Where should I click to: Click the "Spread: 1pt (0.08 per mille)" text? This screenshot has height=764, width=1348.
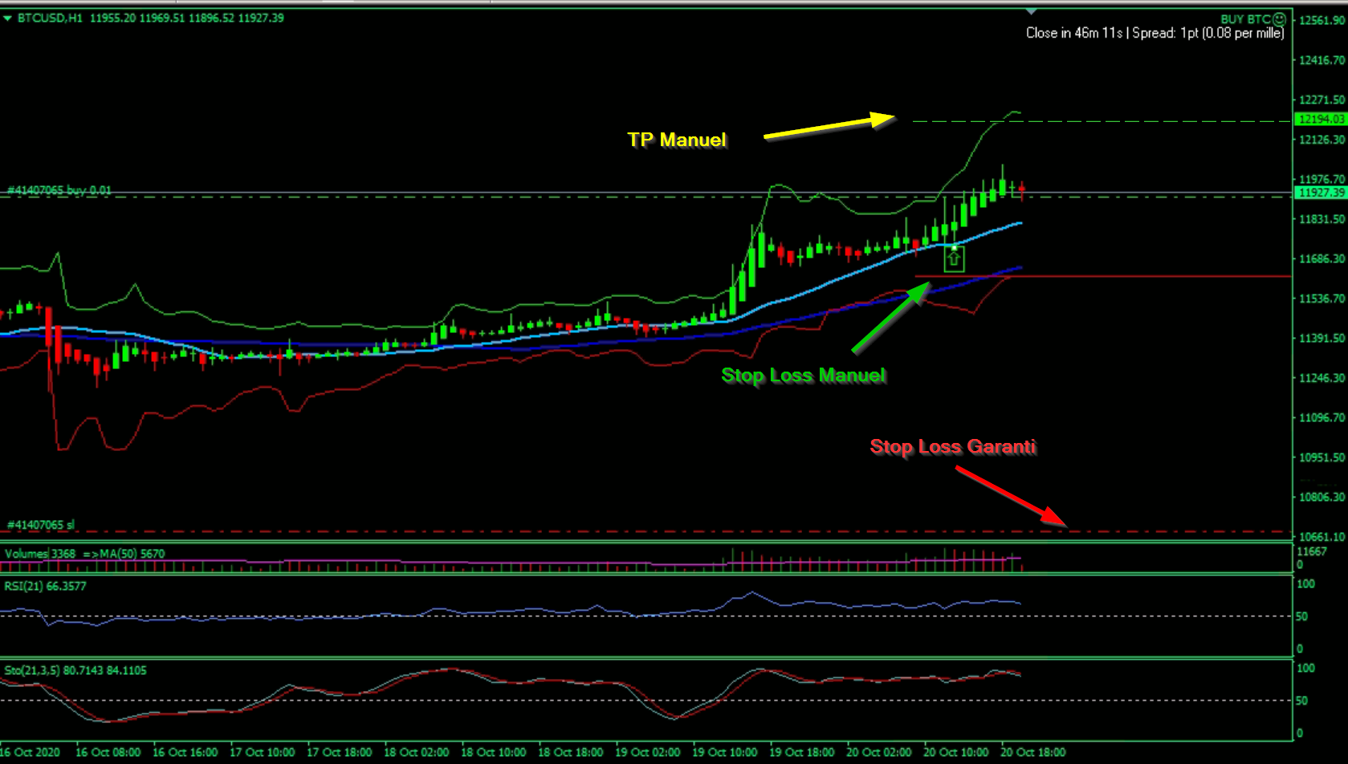coord(1208,33)
